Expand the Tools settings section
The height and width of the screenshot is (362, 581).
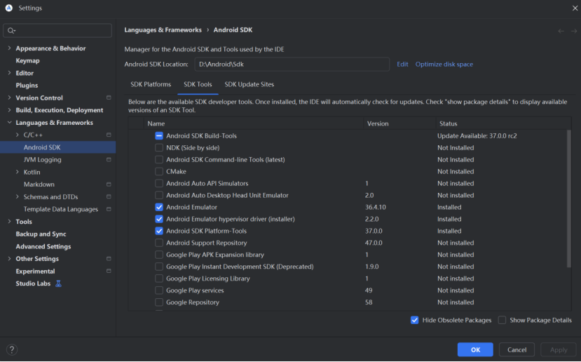pyautogui.click(x=9, y=222)
